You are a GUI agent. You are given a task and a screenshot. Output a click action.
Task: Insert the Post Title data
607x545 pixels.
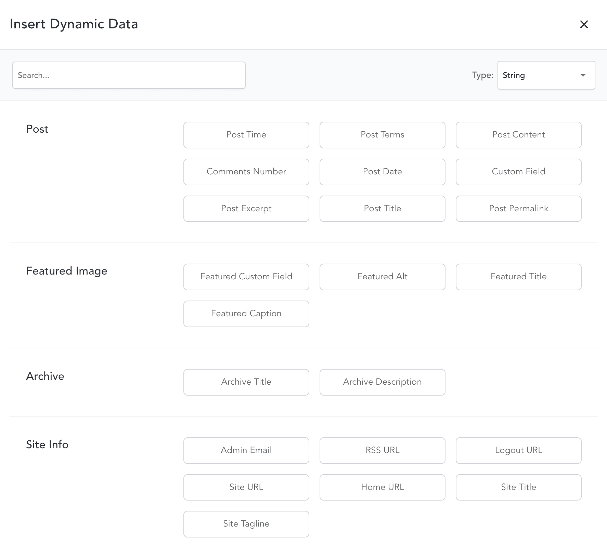pos(382,209)
